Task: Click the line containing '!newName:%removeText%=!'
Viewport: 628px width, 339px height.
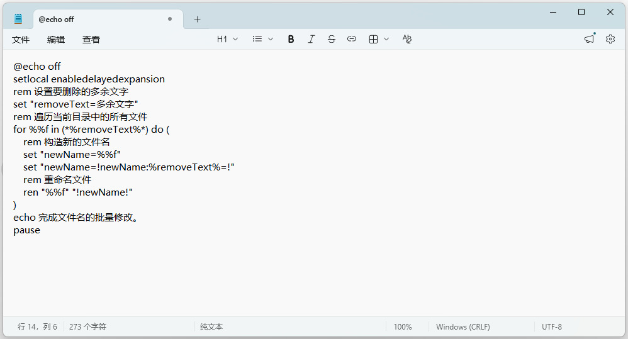Action: point(128,167)
